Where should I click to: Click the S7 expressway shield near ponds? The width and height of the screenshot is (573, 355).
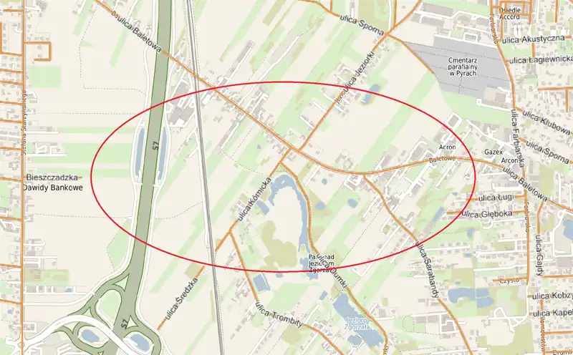tap(156, 147)
